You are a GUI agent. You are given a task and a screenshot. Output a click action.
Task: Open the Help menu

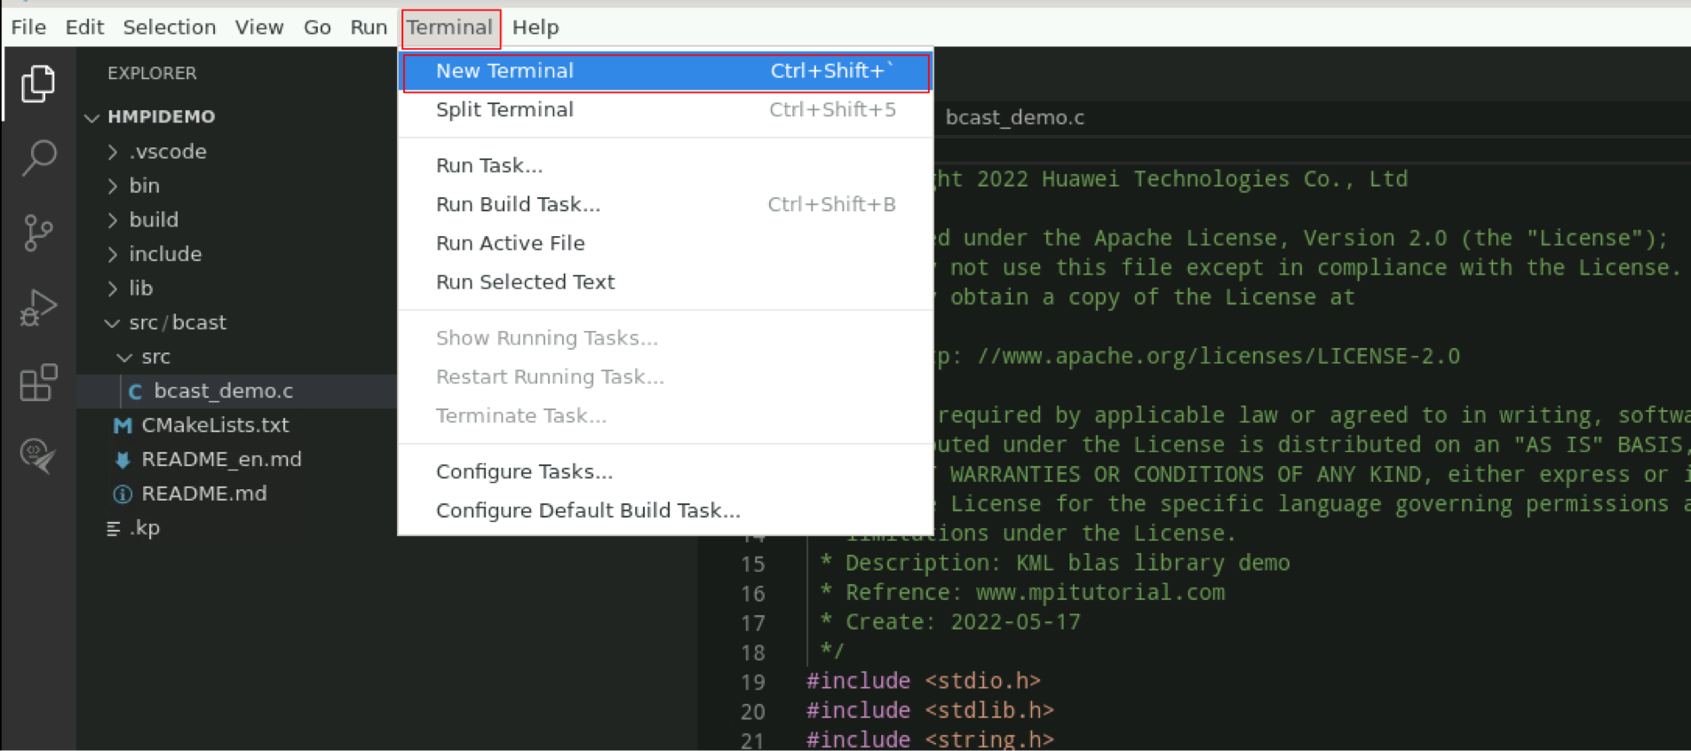(536, 28)
